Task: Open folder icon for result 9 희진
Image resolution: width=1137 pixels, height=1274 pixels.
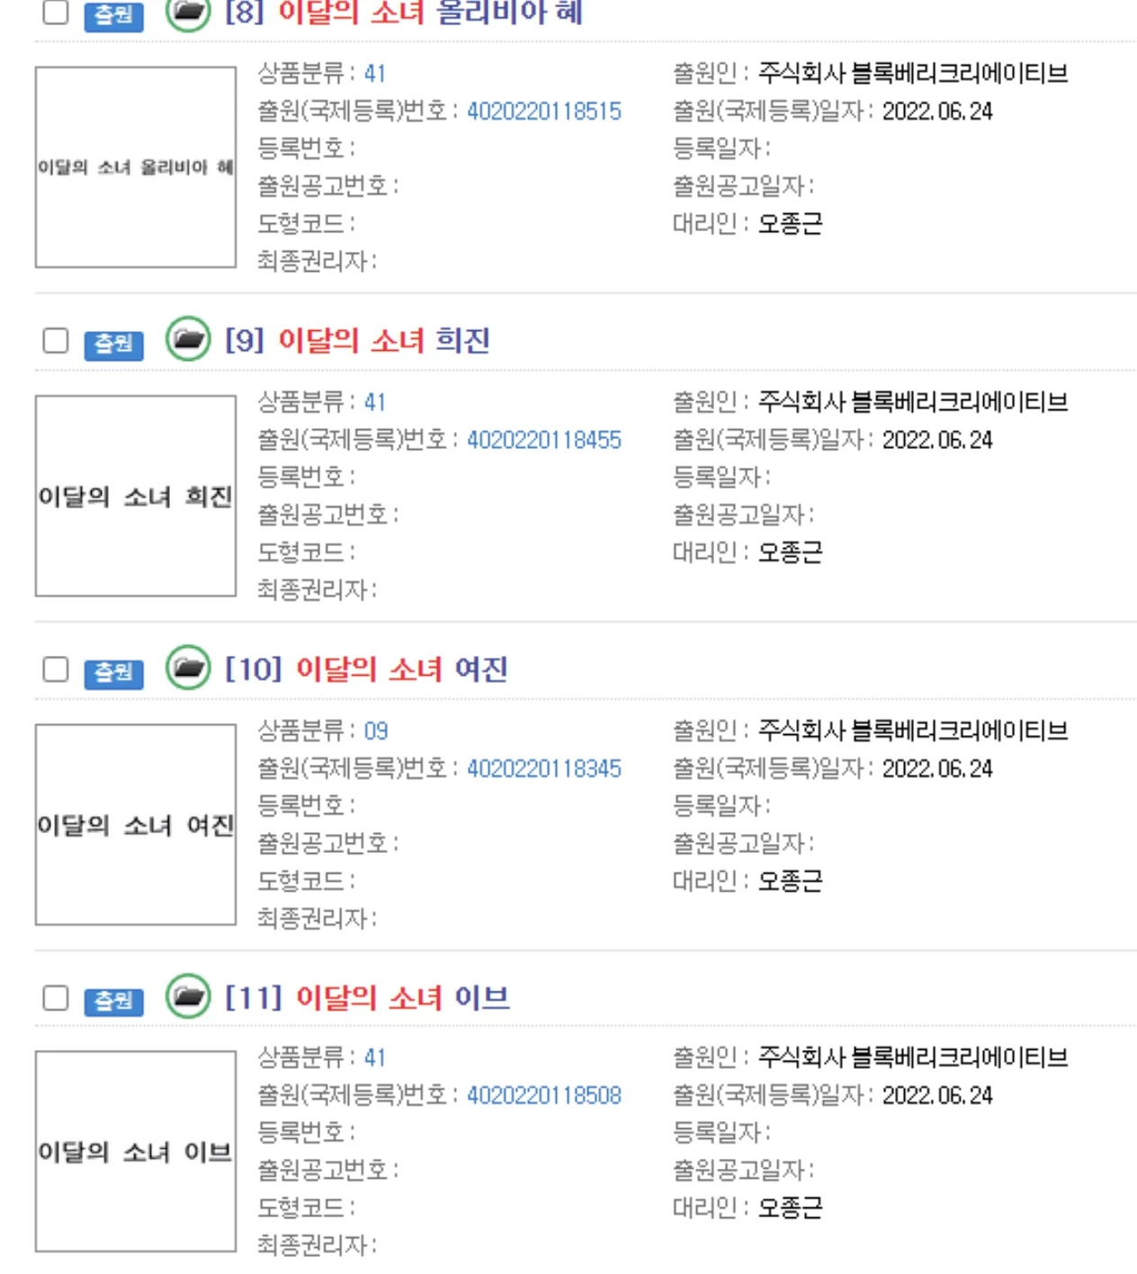Action: pyautogui.click(x=188, y=339)
